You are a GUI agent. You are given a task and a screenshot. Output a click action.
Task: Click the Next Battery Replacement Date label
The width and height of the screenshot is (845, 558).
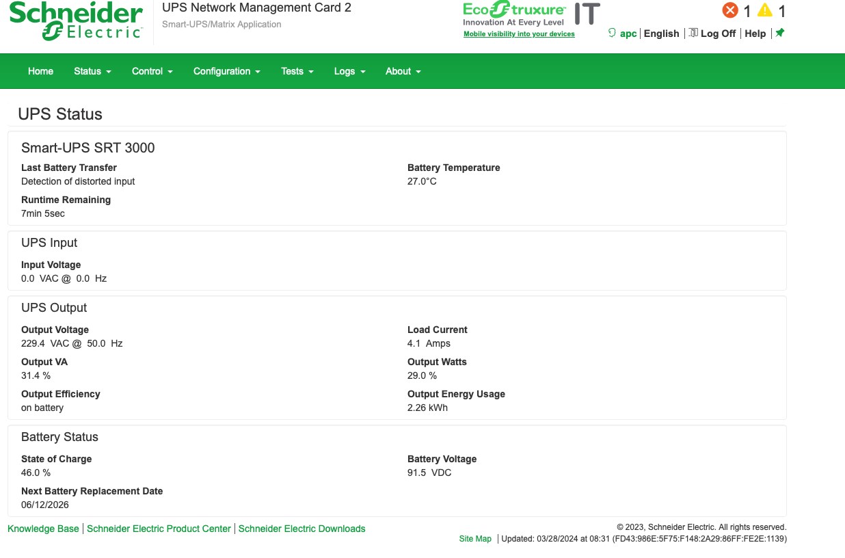point(92,491)
